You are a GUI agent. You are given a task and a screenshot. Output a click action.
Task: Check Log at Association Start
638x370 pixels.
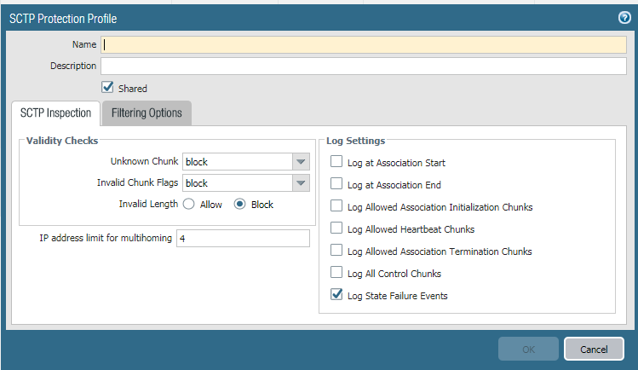pyautogui.click(x=336, y=162)
